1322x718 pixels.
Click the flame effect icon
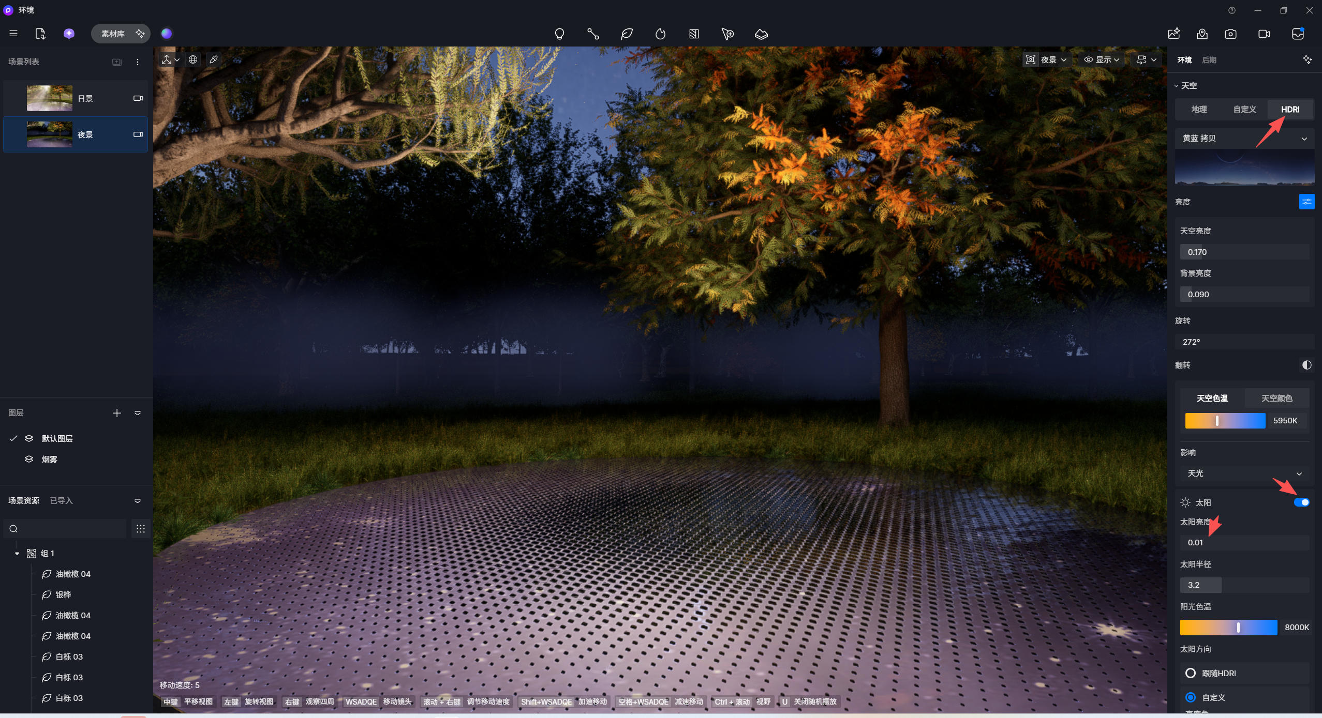660,34
